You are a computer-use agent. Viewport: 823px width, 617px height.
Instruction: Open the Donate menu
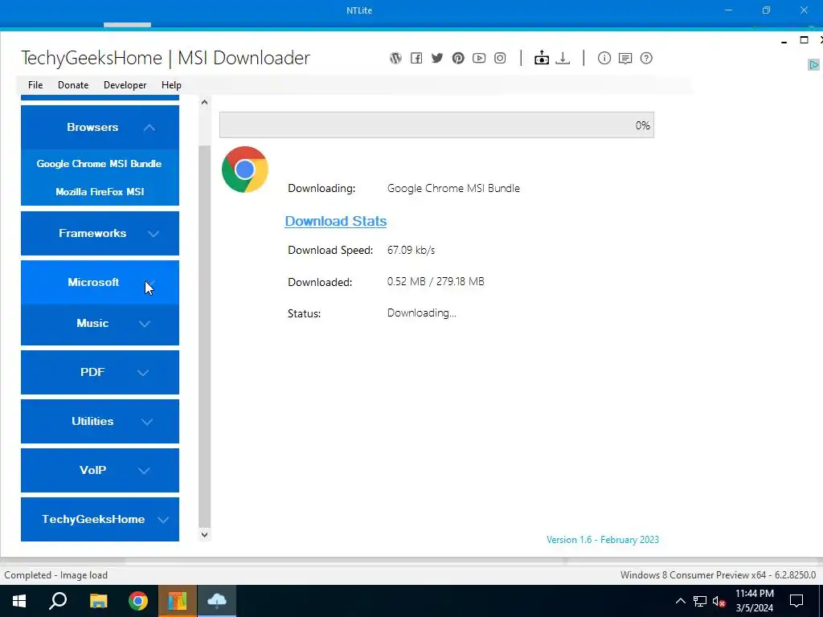click(73, 85)
